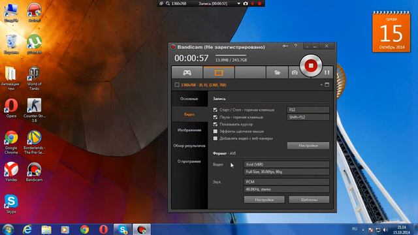Image resolution: width=418 pixels, height=235 pixels.
Task: Click the RU language indicator
Action: 355,229
